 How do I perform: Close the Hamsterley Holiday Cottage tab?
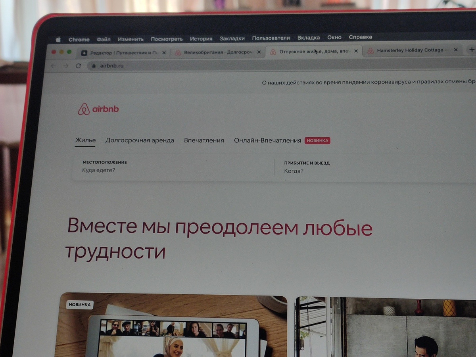click(456, 50)
